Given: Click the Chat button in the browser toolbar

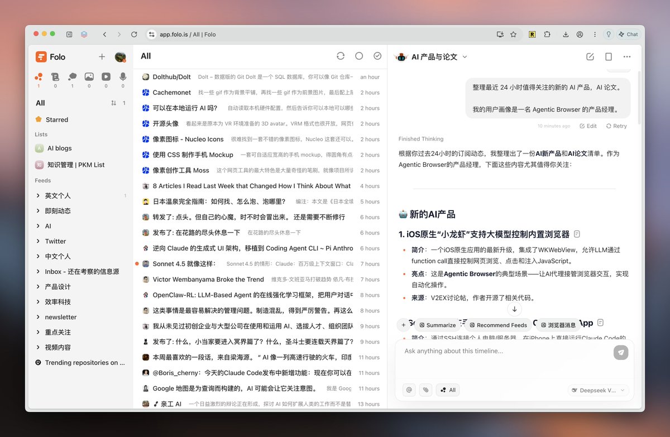Looking at the screenshot, I should pyautogui.click(x=628, y=34).
